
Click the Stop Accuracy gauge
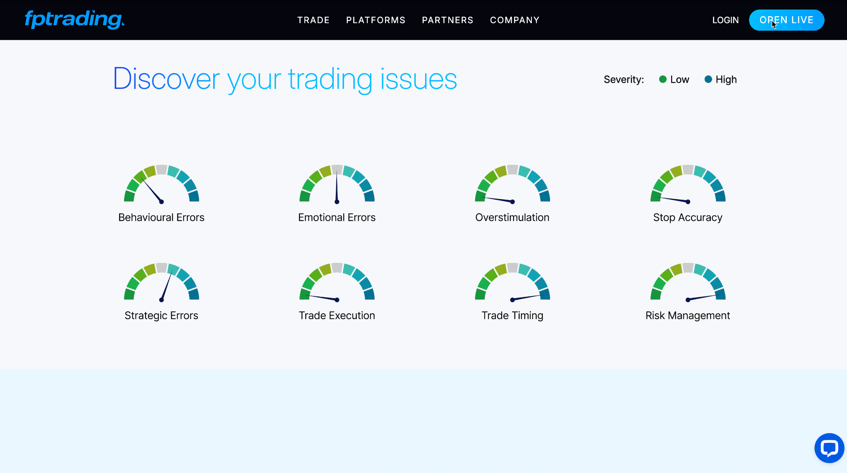coord(688,184)
